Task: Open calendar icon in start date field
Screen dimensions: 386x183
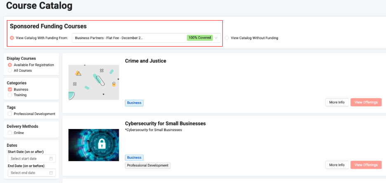Action: pos(51,159)
